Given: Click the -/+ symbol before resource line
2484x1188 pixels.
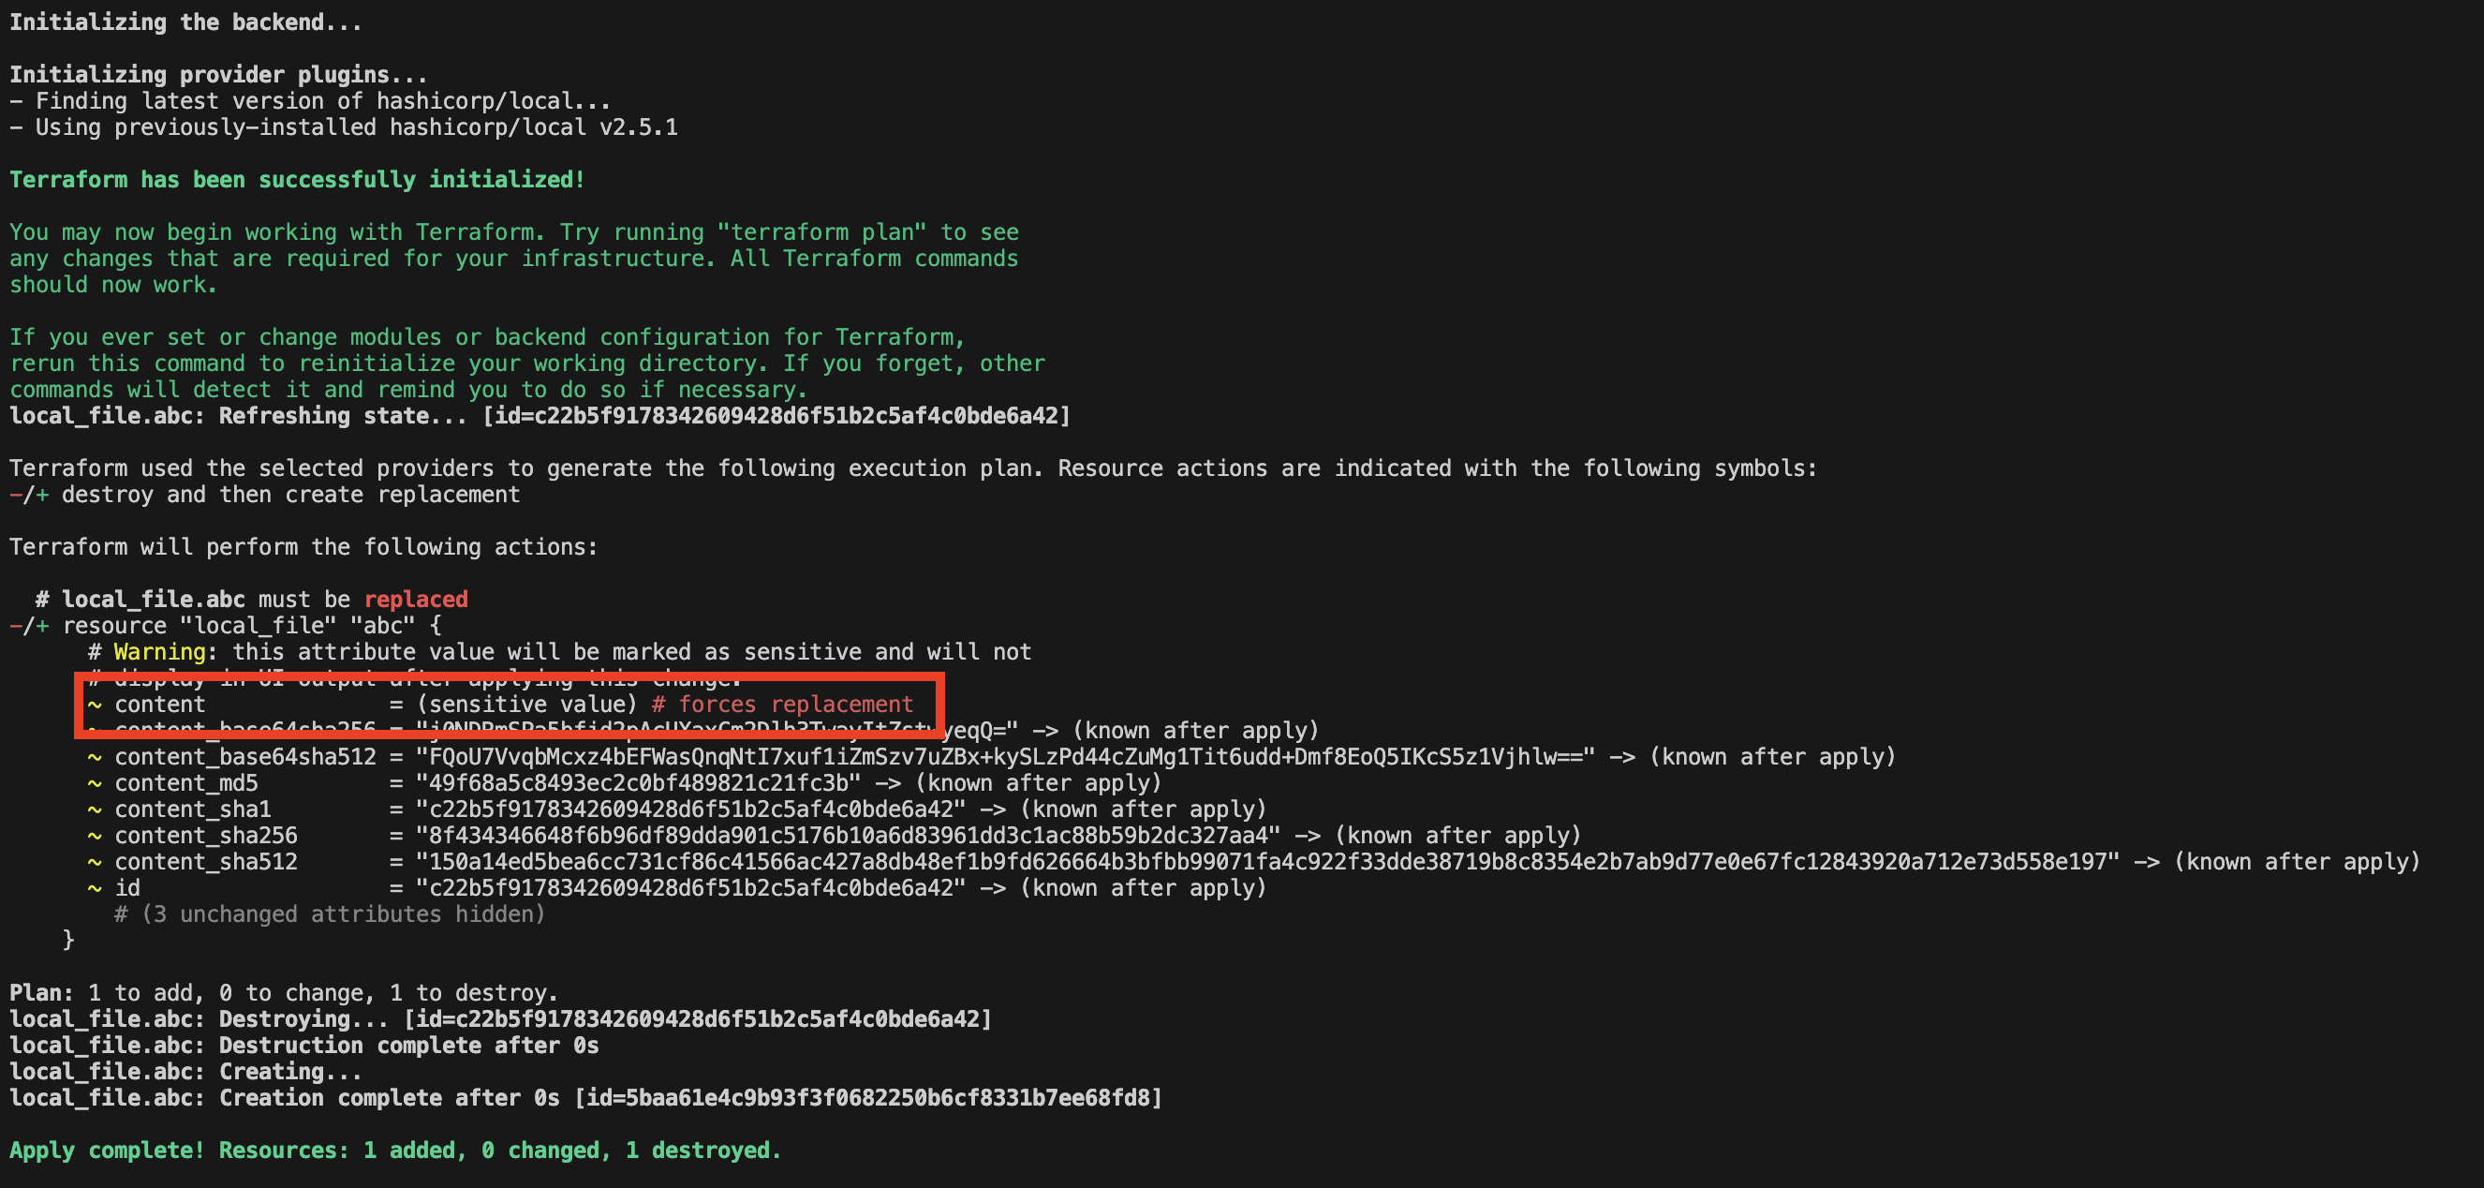Looking at the screenshot, I should (x=29, y=626).
